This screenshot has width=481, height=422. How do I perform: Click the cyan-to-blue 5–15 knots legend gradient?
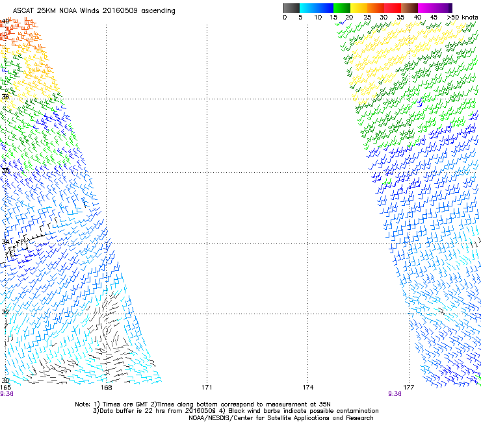click(317, 8)
